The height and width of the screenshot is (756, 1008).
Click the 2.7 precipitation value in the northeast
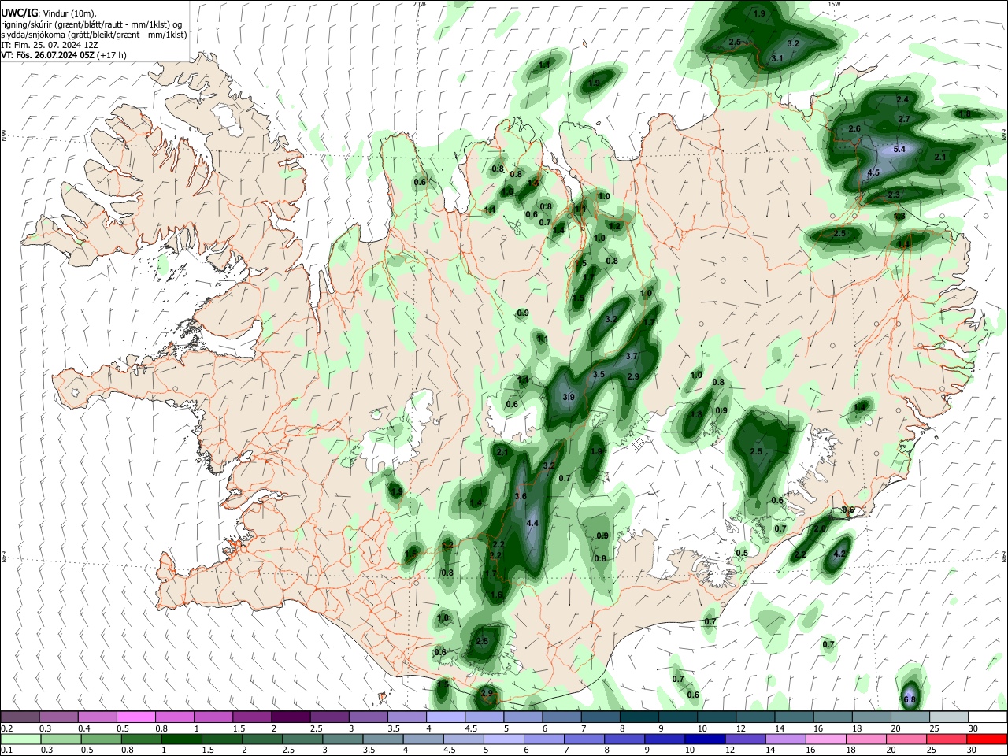point(904,119)
